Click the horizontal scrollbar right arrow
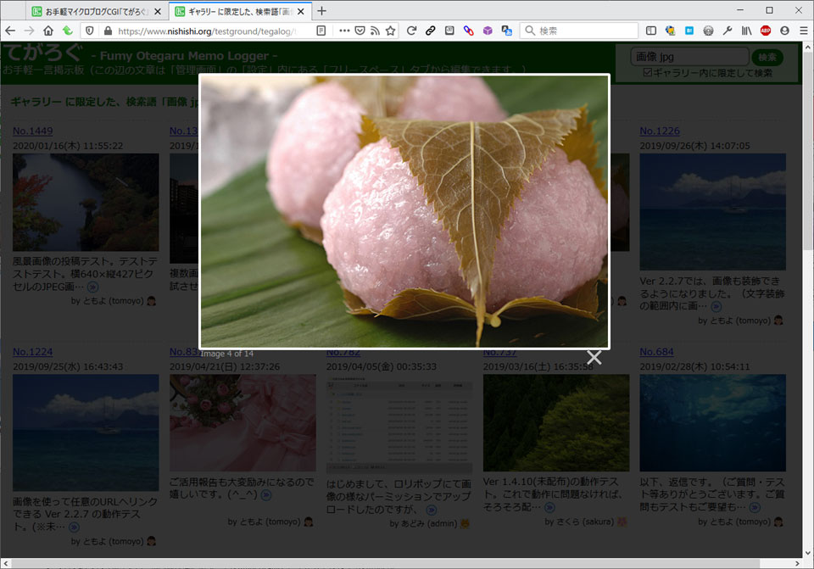Image resolution: width=814 pixels, height=569 pixels. (x=797, y=563)
